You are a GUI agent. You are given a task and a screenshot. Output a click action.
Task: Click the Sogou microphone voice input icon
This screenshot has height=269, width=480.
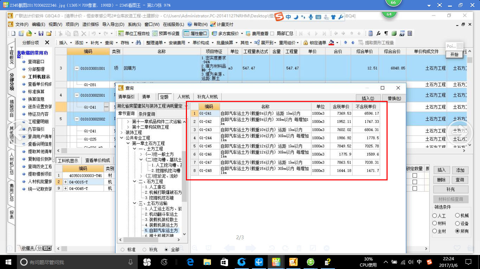(311, 16)
